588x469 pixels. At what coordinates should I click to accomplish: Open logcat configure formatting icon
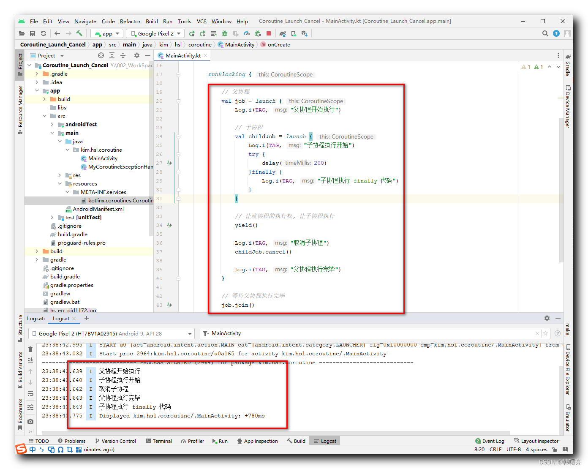click(30, 407)
